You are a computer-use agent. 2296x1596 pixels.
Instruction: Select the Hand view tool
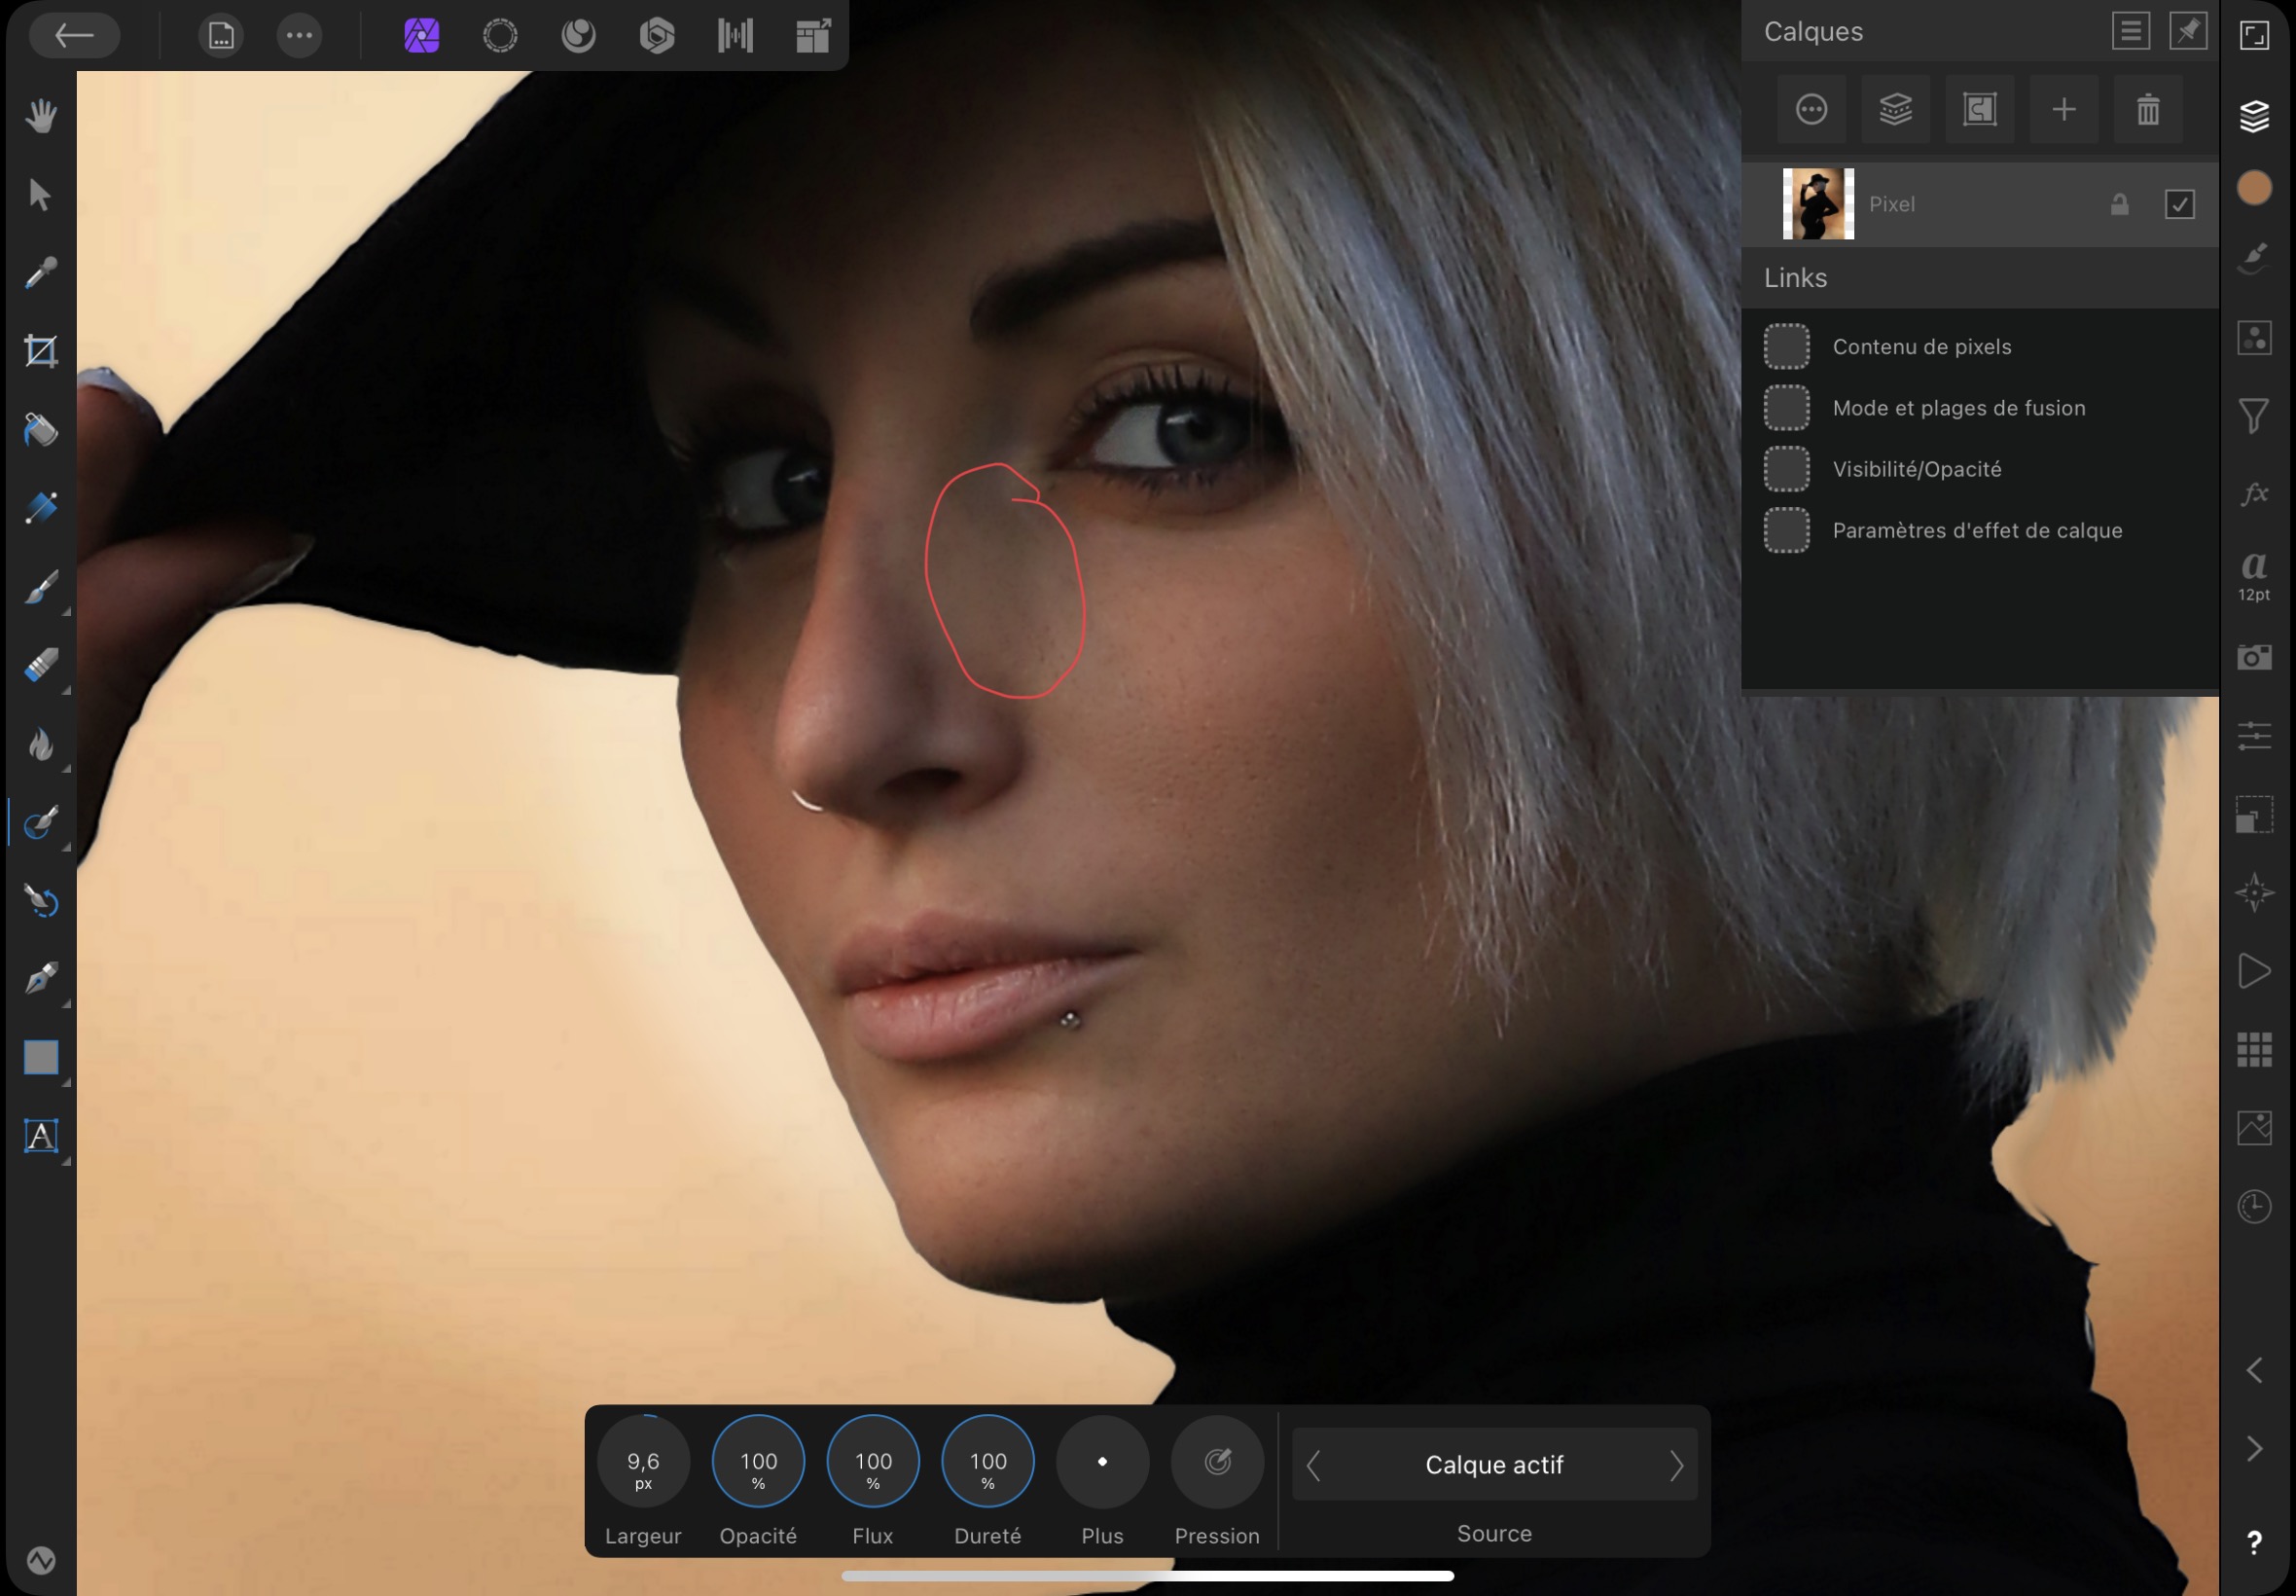tap(40, 116)
